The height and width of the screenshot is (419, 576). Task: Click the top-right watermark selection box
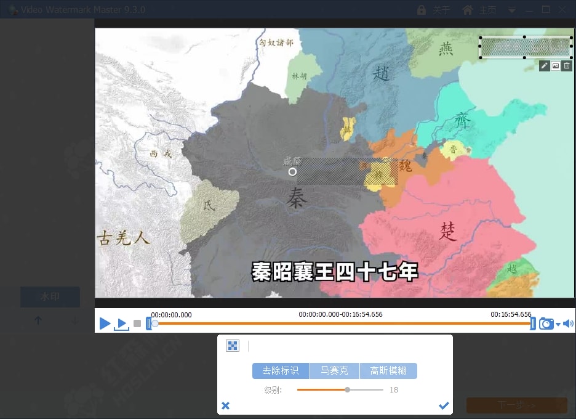526,47
